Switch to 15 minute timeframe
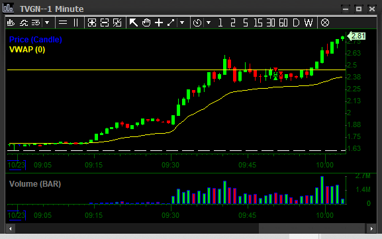Image resolution: width=382 pixels, height=239 pixels. [x=258, y=23]
